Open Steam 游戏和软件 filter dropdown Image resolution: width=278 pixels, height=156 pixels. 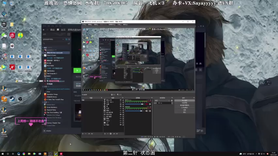click(x=53, y=39)
